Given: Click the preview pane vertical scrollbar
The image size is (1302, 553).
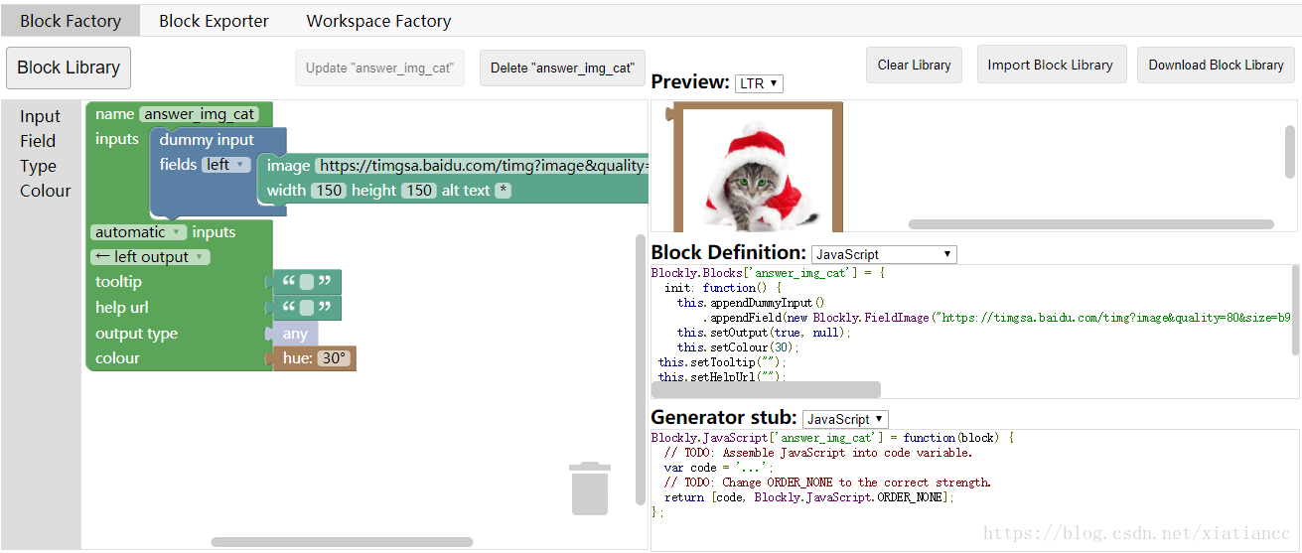Looking at the screenshot, I should (x=1290, y=152).
